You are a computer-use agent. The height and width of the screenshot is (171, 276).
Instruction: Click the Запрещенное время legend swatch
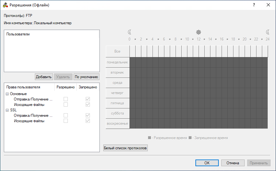coord(190,138)
